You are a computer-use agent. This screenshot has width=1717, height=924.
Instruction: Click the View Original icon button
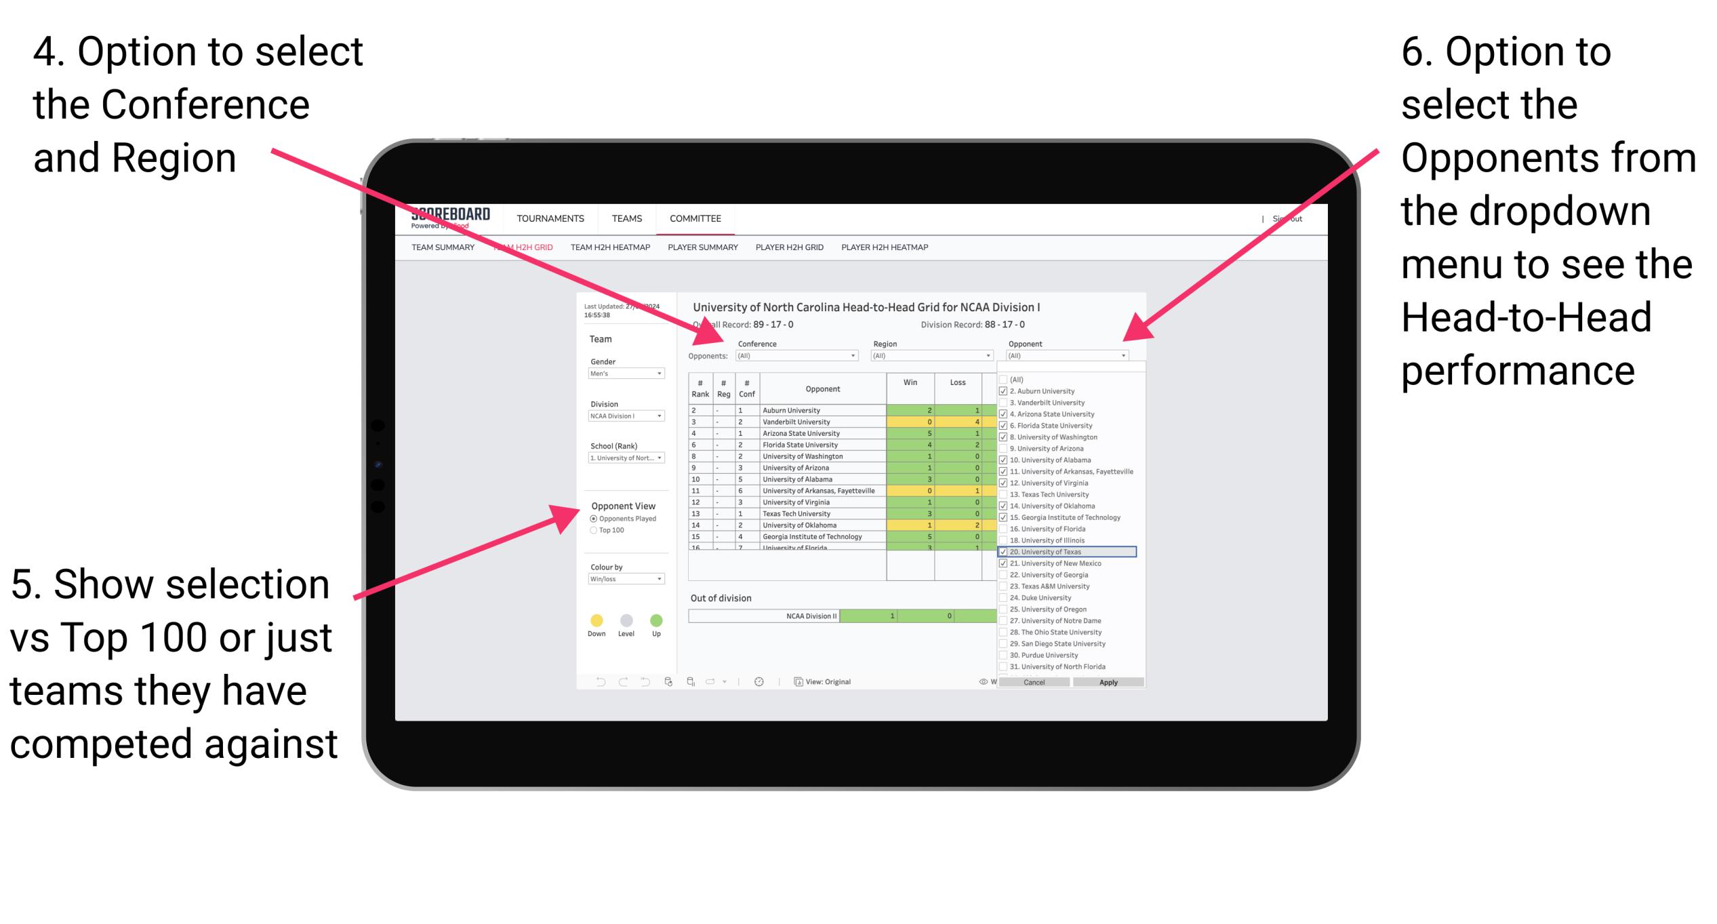coord(795,681)
